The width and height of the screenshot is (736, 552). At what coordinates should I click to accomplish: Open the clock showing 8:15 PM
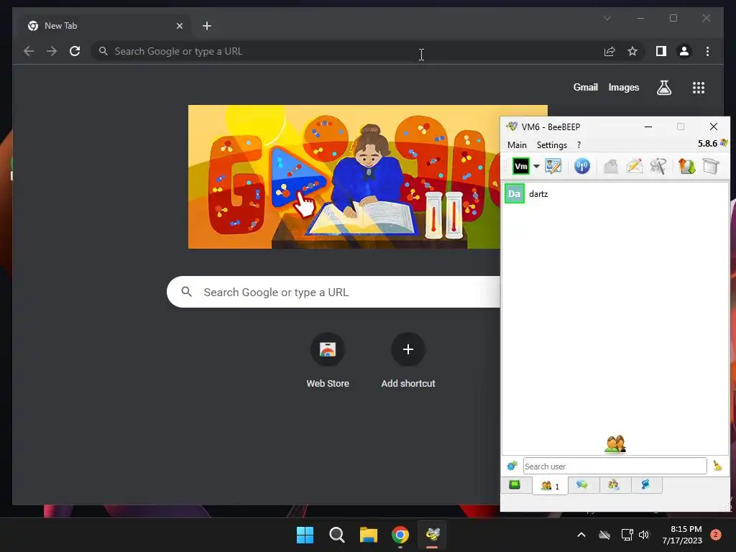click(x=682, y=535)
